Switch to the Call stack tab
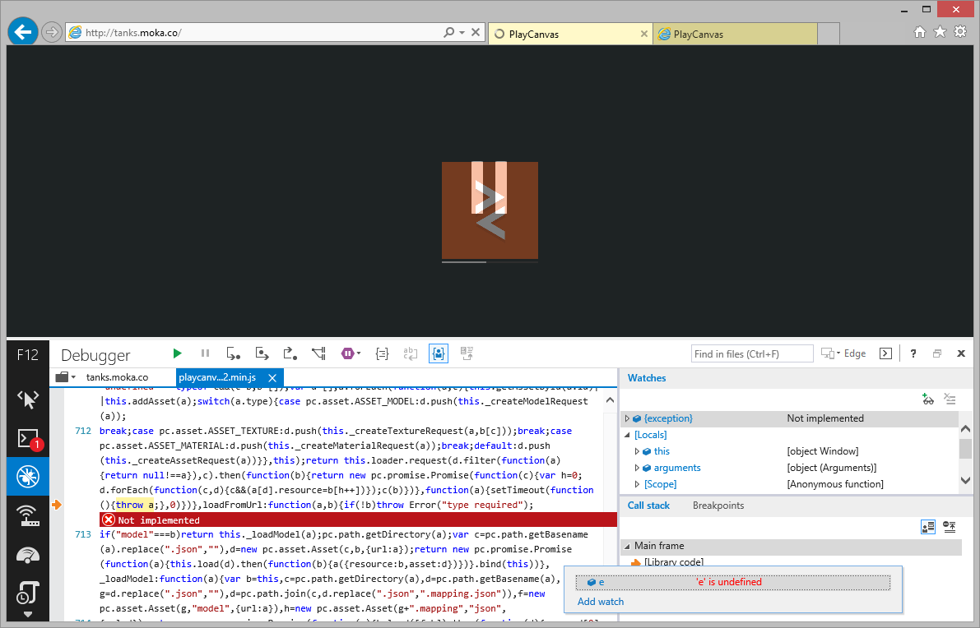This screenshot has height=628, width=980. pos(648,506)
